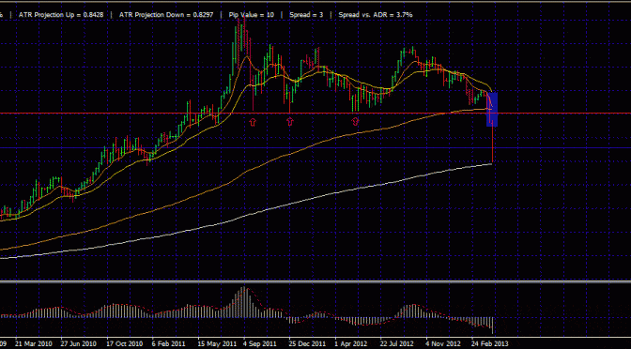Select the 'Spread = 3' readout

[x=307, y=14]
